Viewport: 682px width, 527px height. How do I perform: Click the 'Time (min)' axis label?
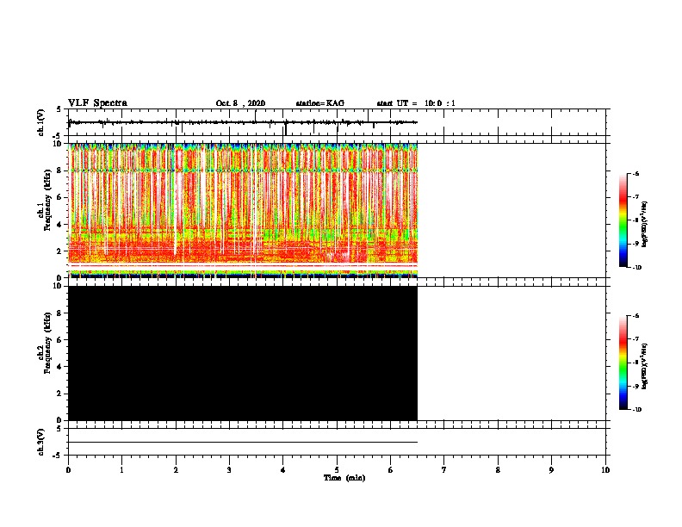tap(344, 478)
